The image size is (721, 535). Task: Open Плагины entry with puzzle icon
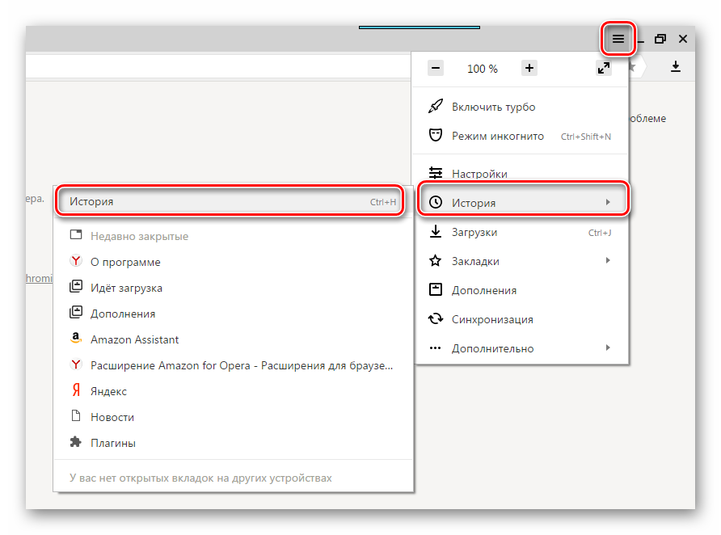click(x=112, y=443)
